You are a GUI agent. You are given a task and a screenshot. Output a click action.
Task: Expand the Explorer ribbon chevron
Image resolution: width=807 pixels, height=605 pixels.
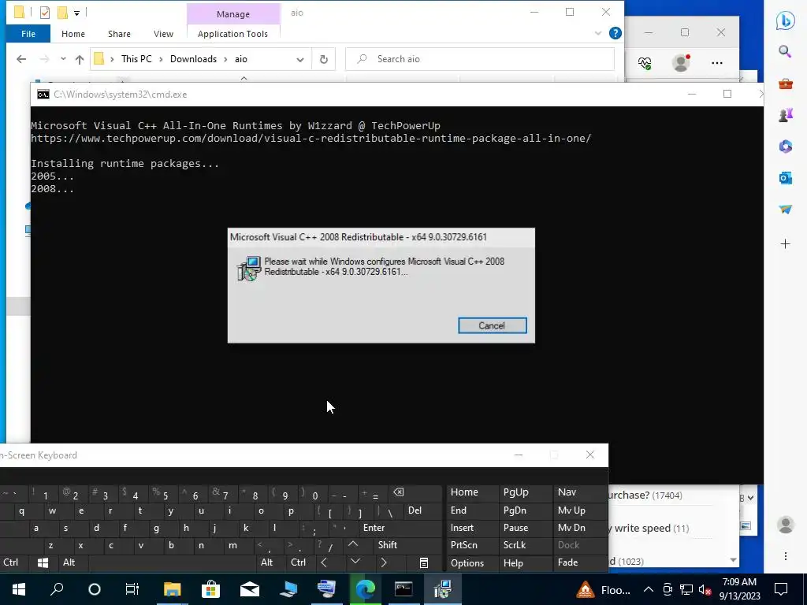[598, 33]
